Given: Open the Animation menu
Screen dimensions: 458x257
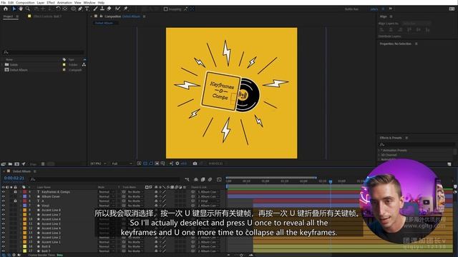Looking at the screenshot, I should [64, 2].
